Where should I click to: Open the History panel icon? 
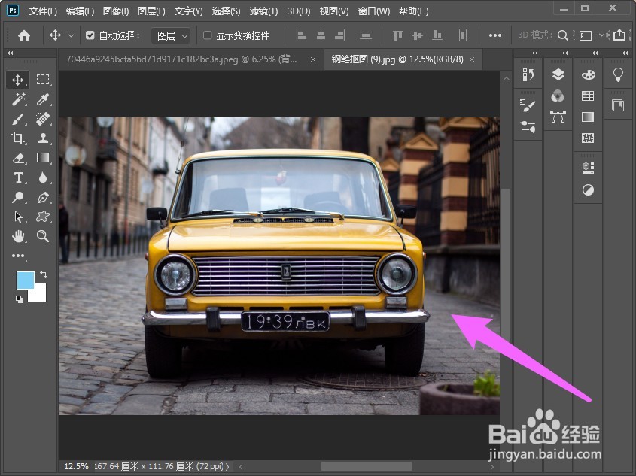tap(528, 75)
